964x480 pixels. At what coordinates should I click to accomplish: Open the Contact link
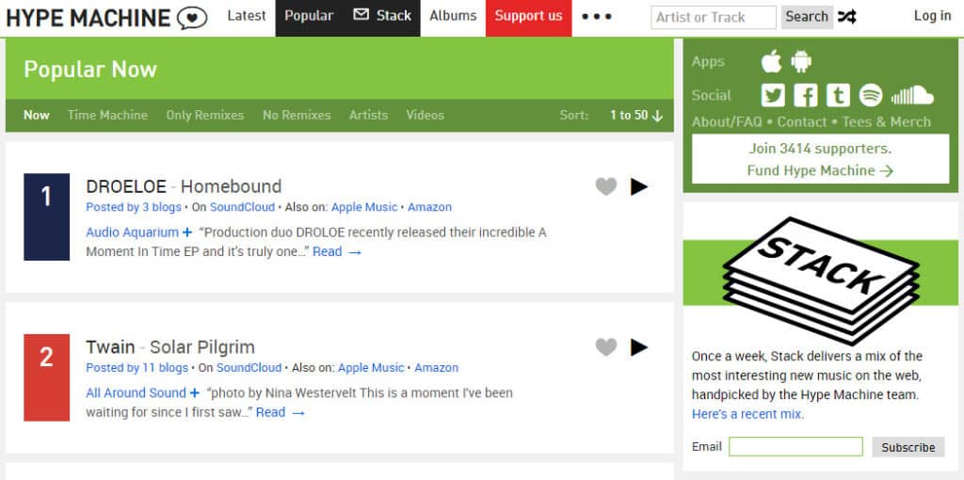point(802,121)
